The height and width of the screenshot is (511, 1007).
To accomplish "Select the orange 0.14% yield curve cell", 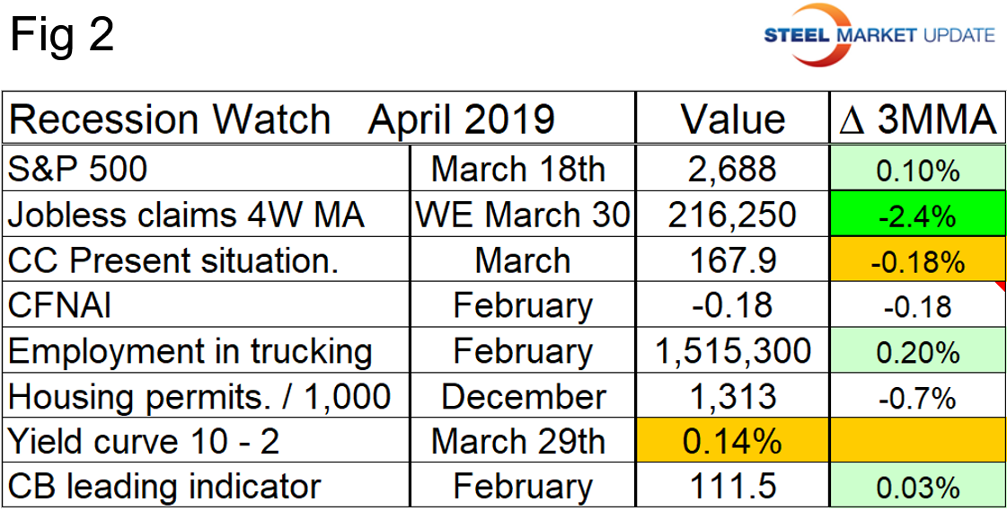I will (x=731, y=442).
